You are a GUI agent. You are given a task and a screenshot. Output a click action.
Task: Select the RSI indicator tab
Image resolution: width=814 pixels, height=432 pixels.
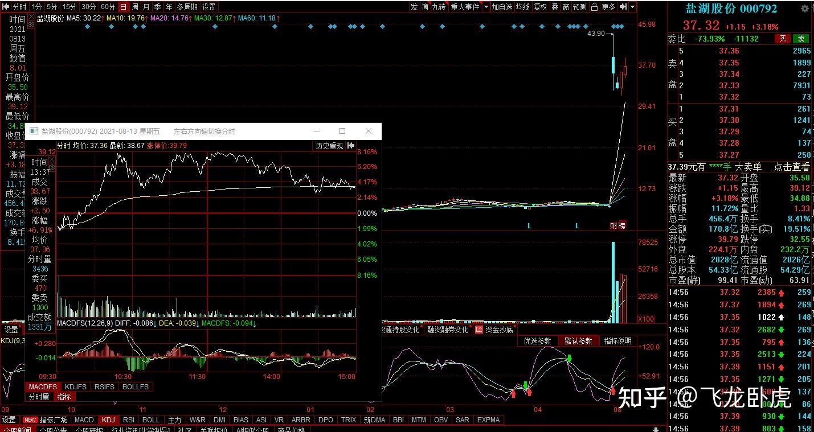pos(129,420)
